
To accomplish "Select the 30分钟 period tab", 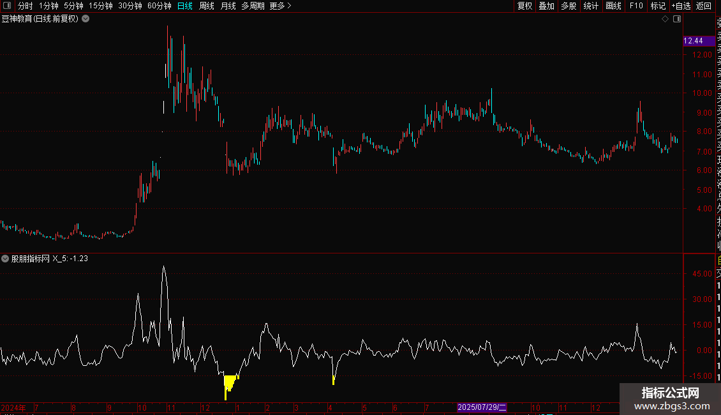I will pyautogui.click(x=130, y=6).
